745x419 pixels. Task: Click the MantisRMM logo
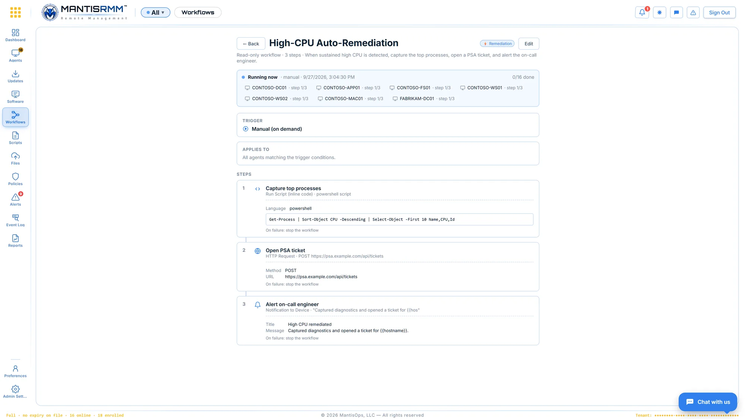click(x=84, y=12)
